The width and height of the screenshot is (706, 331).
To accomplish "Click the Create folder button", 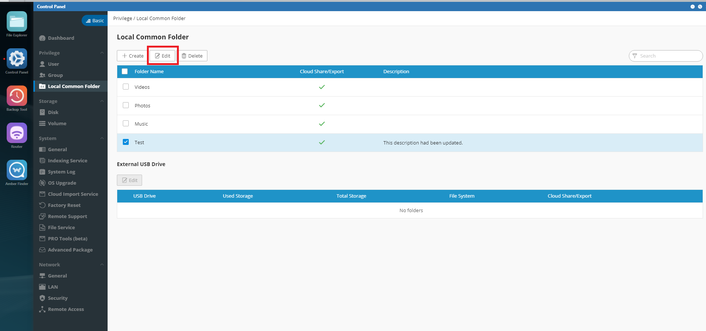I will pyautogui.click(x=133, y=56).
